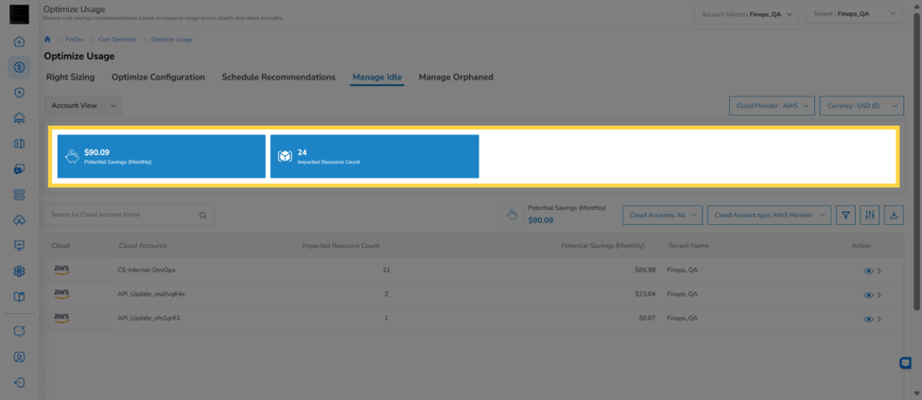Click the search magnifier icon
Screen dimensions: 922x400
203,216
